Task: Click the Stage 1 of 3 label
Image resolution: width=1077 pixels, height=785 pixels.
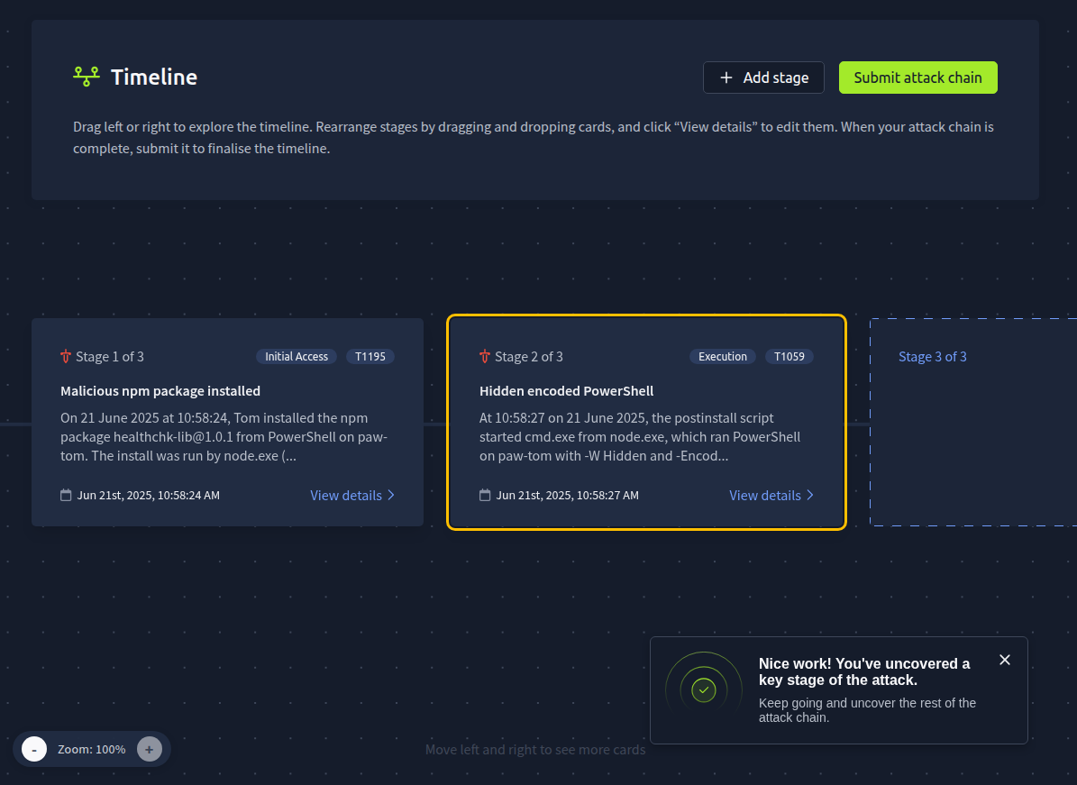Action: pyautogui.click(x=110, y=356)
